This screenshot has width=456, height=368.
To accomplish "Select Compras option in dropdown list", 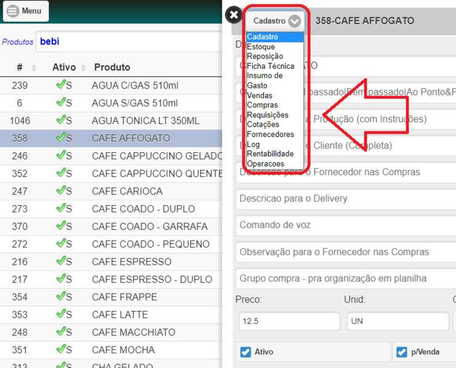I will pos(275,105).
